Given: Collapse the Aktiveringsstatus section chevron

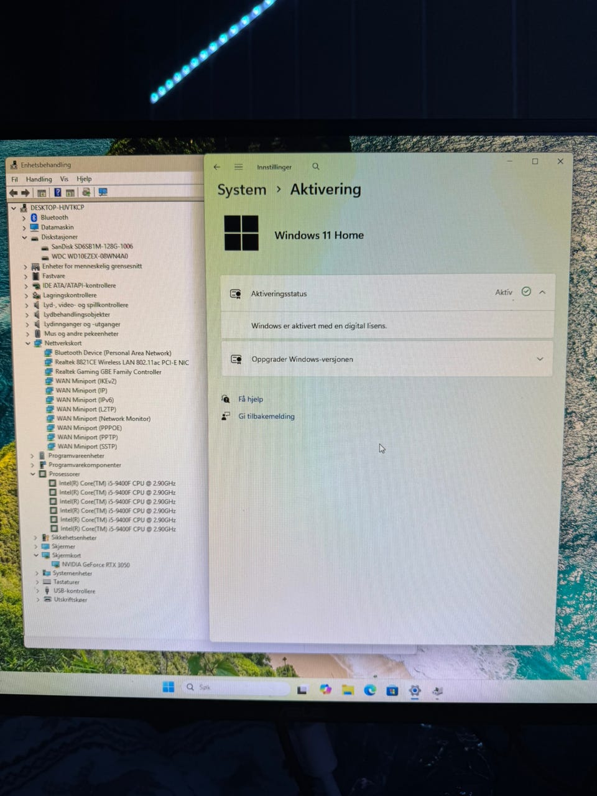Looking at the screenshot, I should pos(542,292).
